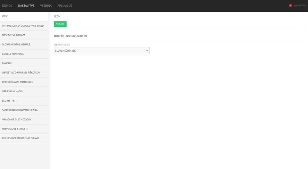The image size is (308, 169).
Task: Go to the APLIKACIJE menu
Action: [65, 6]
